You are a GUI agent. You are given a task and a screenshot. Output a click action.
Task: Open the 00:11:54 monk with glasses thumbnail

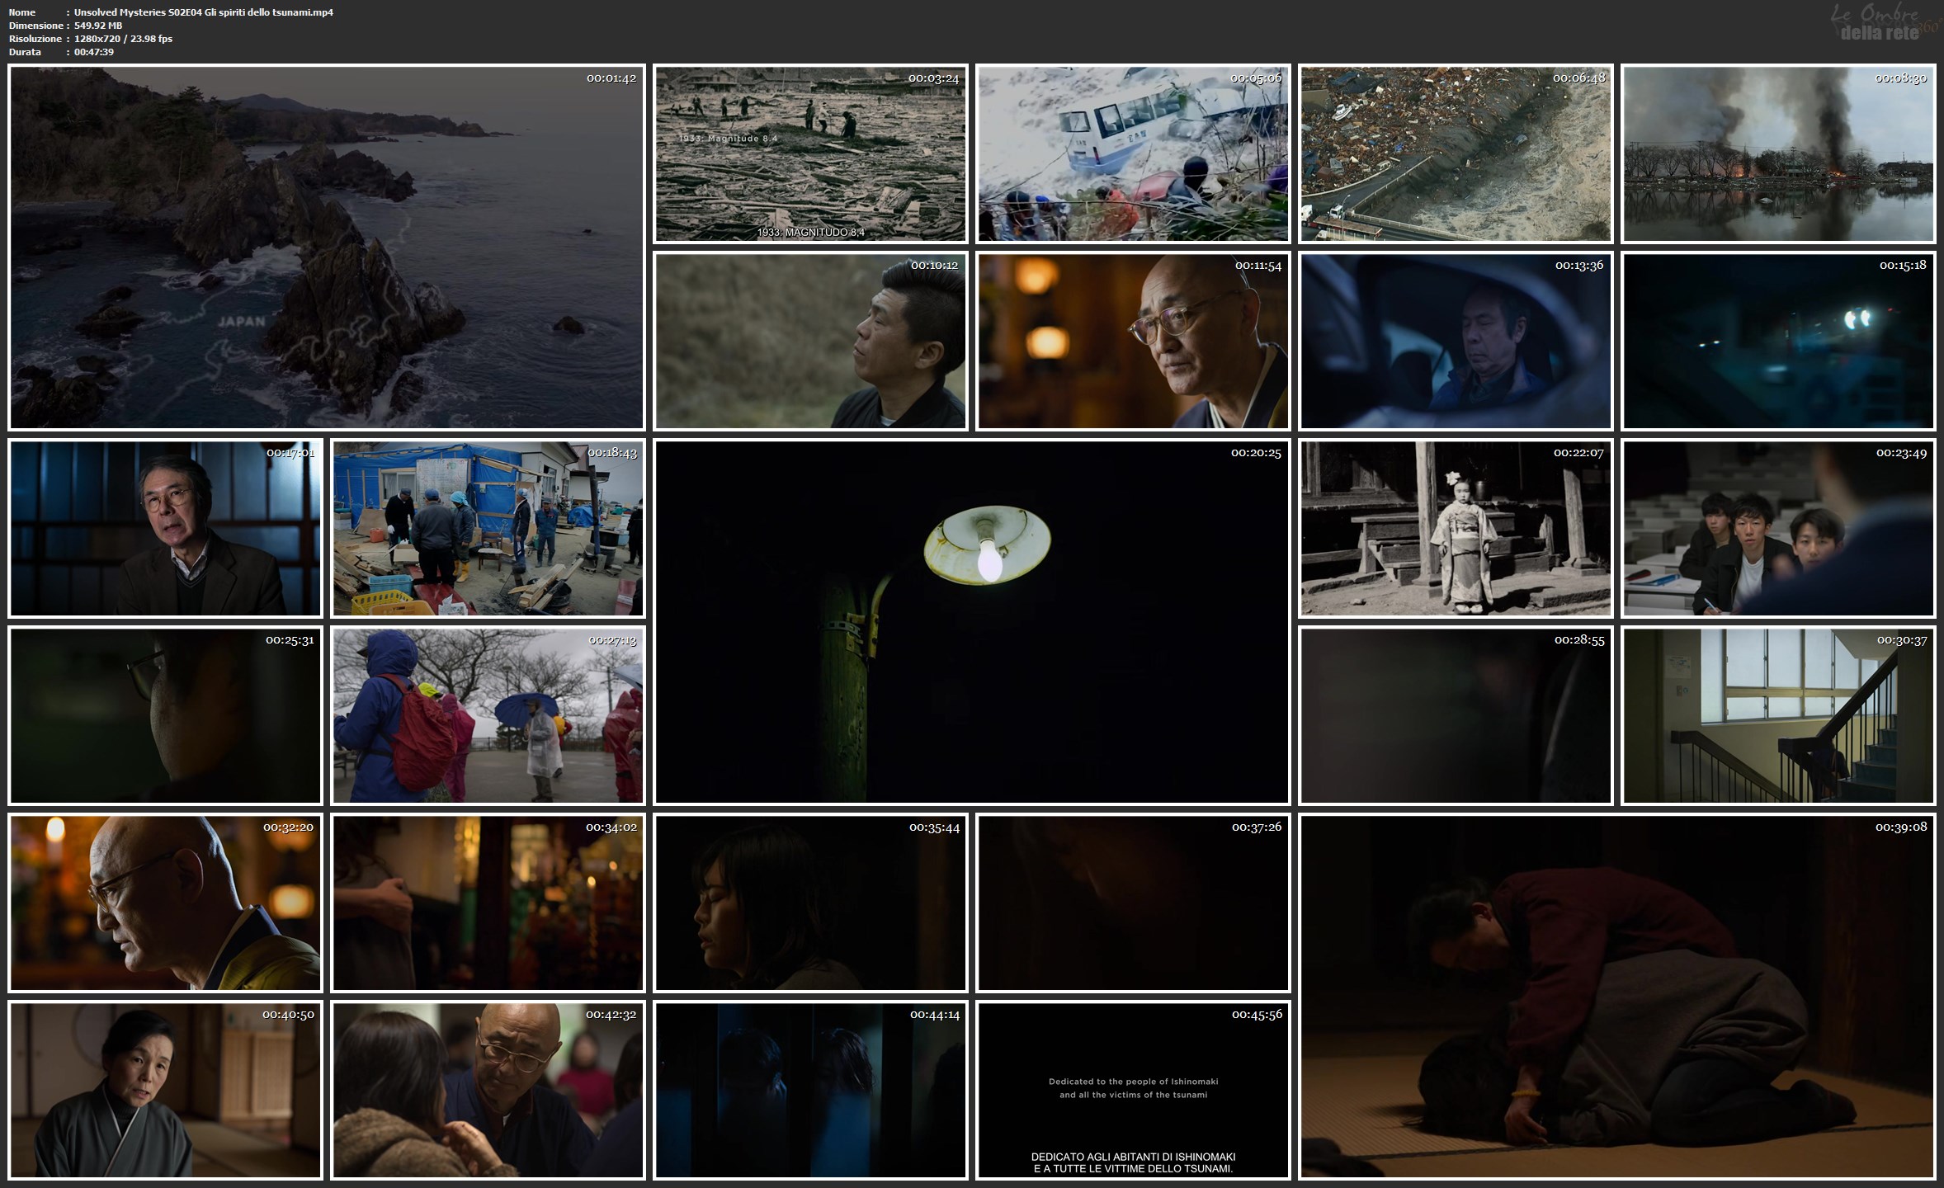(1133, 342)
